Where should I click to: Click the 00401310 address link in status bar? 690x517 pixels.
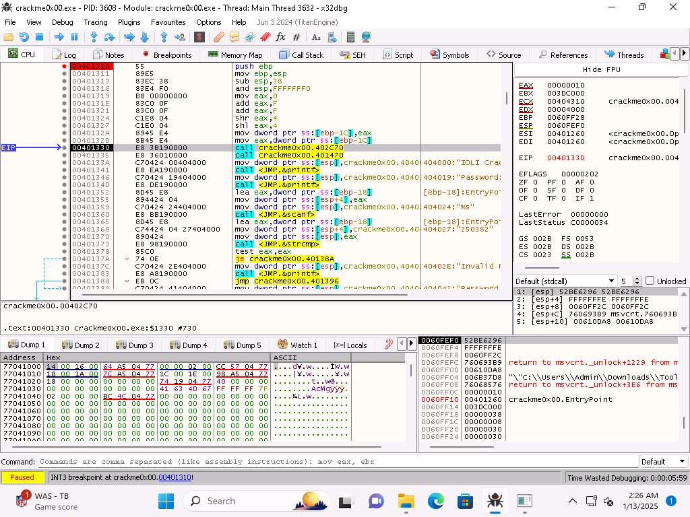tap(175, 477)
